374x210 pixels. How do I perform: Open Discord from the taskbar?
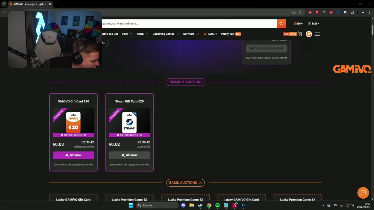[x=183, y=205]
